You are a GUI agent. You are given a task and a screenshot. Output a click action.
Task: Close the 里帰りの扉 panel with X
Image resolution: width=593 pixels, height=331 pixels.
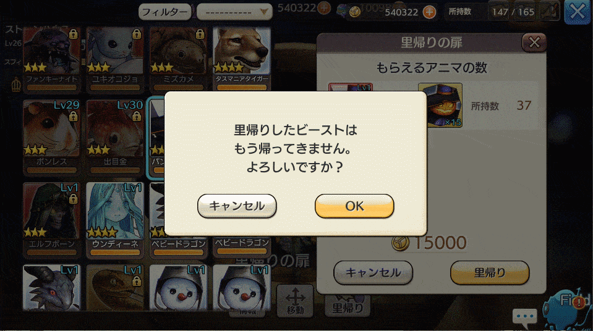coord(534,43)
